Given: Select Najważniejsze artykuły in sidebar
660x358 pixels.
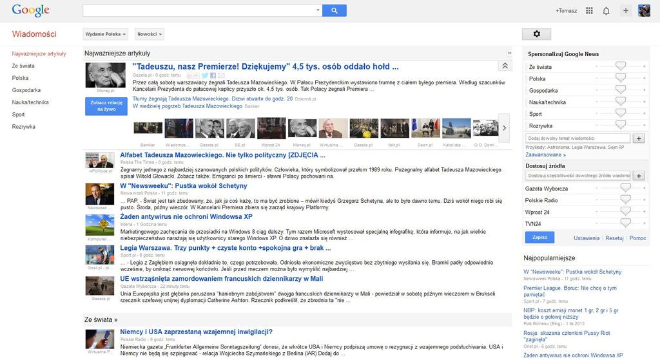Looking at the screenshot, I should (x=39, y=54).
